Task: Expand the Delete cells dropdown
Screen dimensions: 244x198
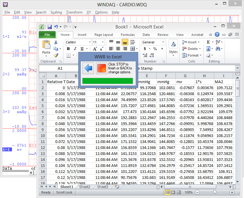Action: pyautogui.click(x=200, y=49)
